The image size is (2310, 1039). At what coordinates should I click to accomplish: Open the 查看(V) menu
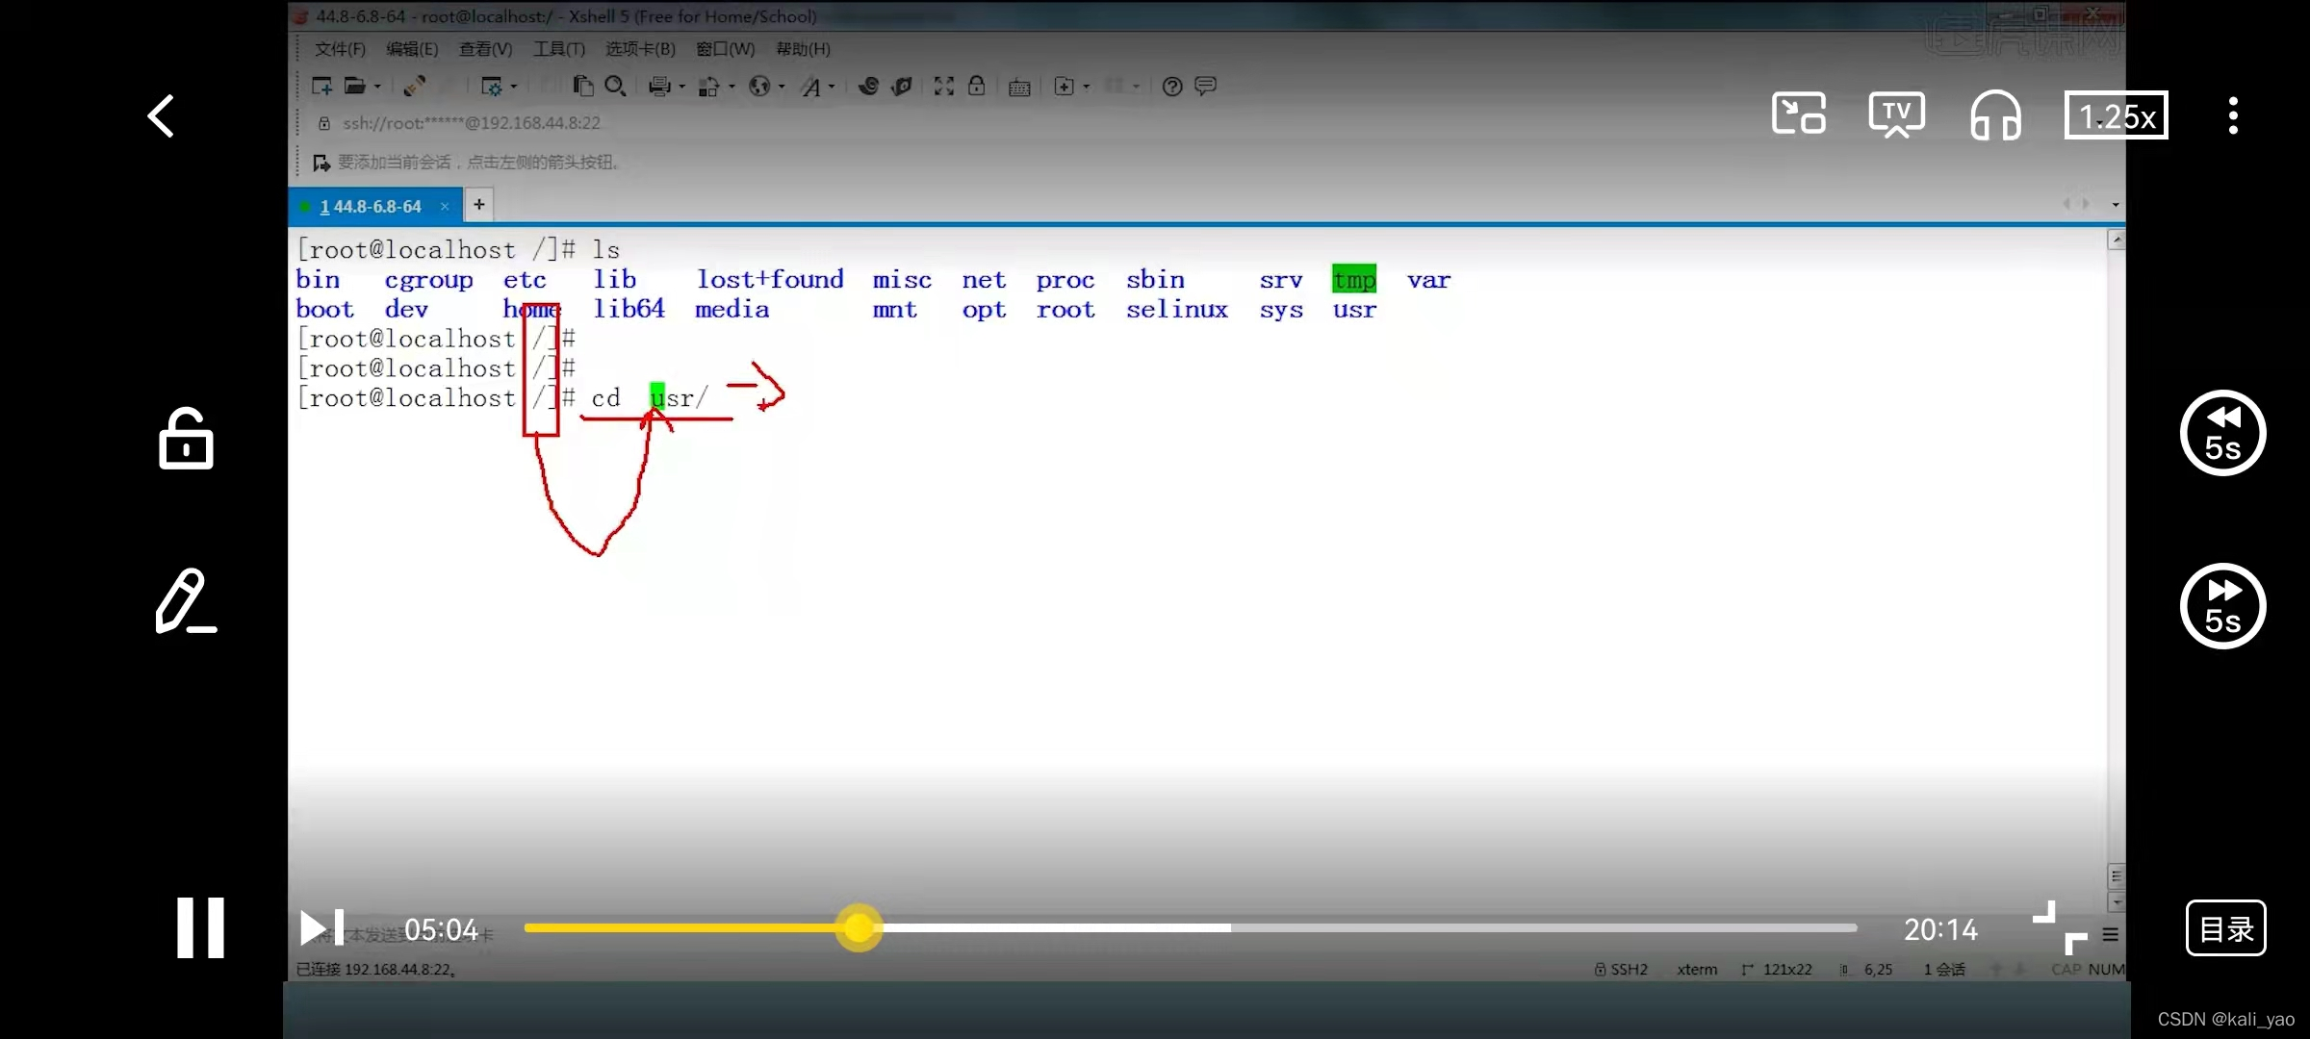click(x=485, y=49)
